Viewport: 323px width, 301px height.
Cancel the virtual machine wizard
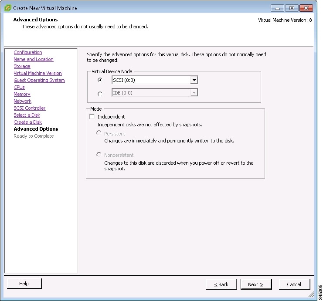294,284
